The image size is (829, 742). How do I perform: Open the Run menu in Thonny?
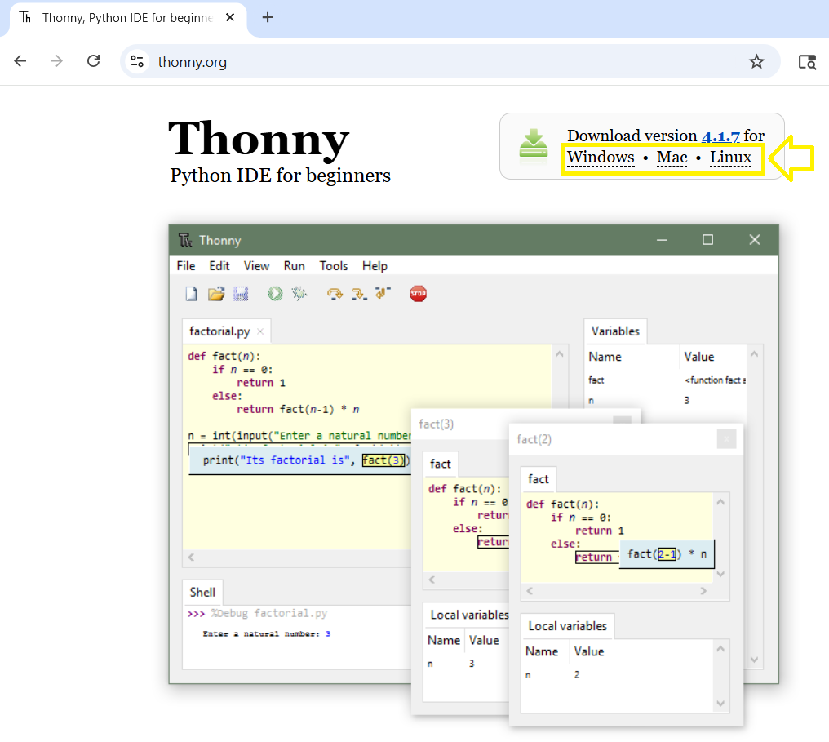pos(294,266)
